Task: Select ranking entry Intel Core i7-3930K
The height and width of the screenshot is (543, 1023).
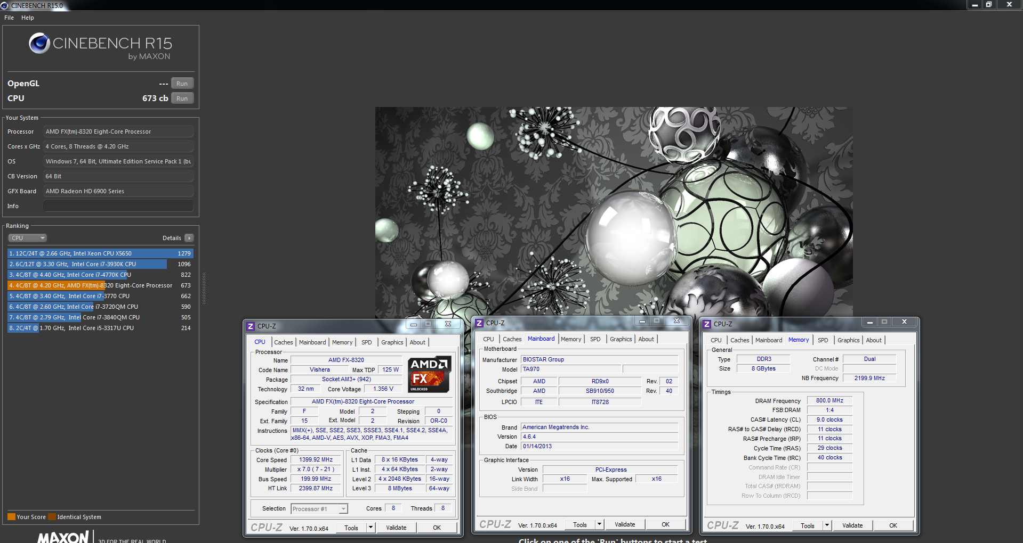Action: point(100,264)
